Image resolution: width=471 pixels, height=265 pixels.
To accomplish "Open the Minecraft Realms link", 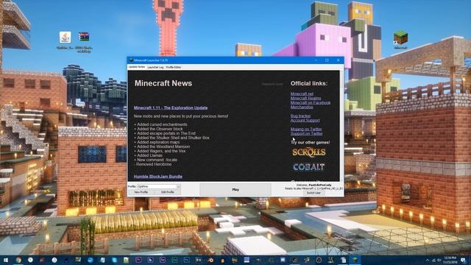I will 305,98.
